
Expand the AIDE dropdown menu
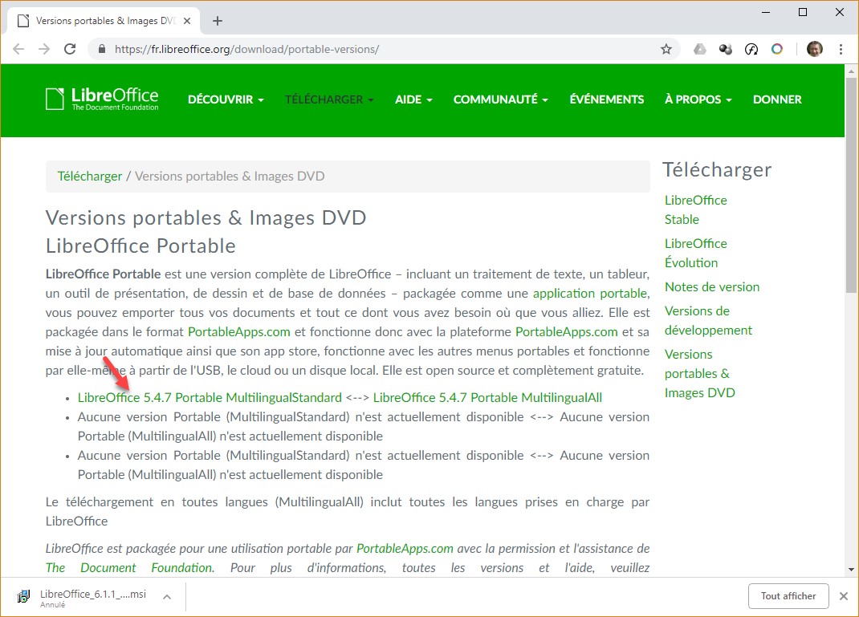pyautogui.click(x=413, y=99)
